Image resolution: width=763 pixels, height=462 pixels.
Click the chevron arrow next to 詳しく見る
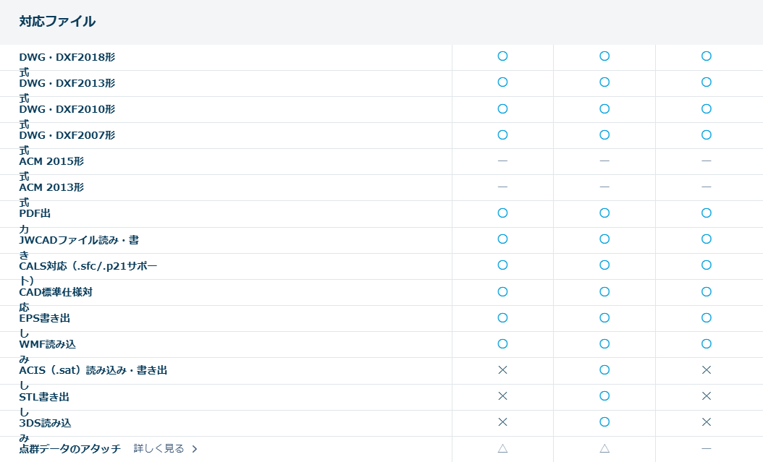[195, 449]
